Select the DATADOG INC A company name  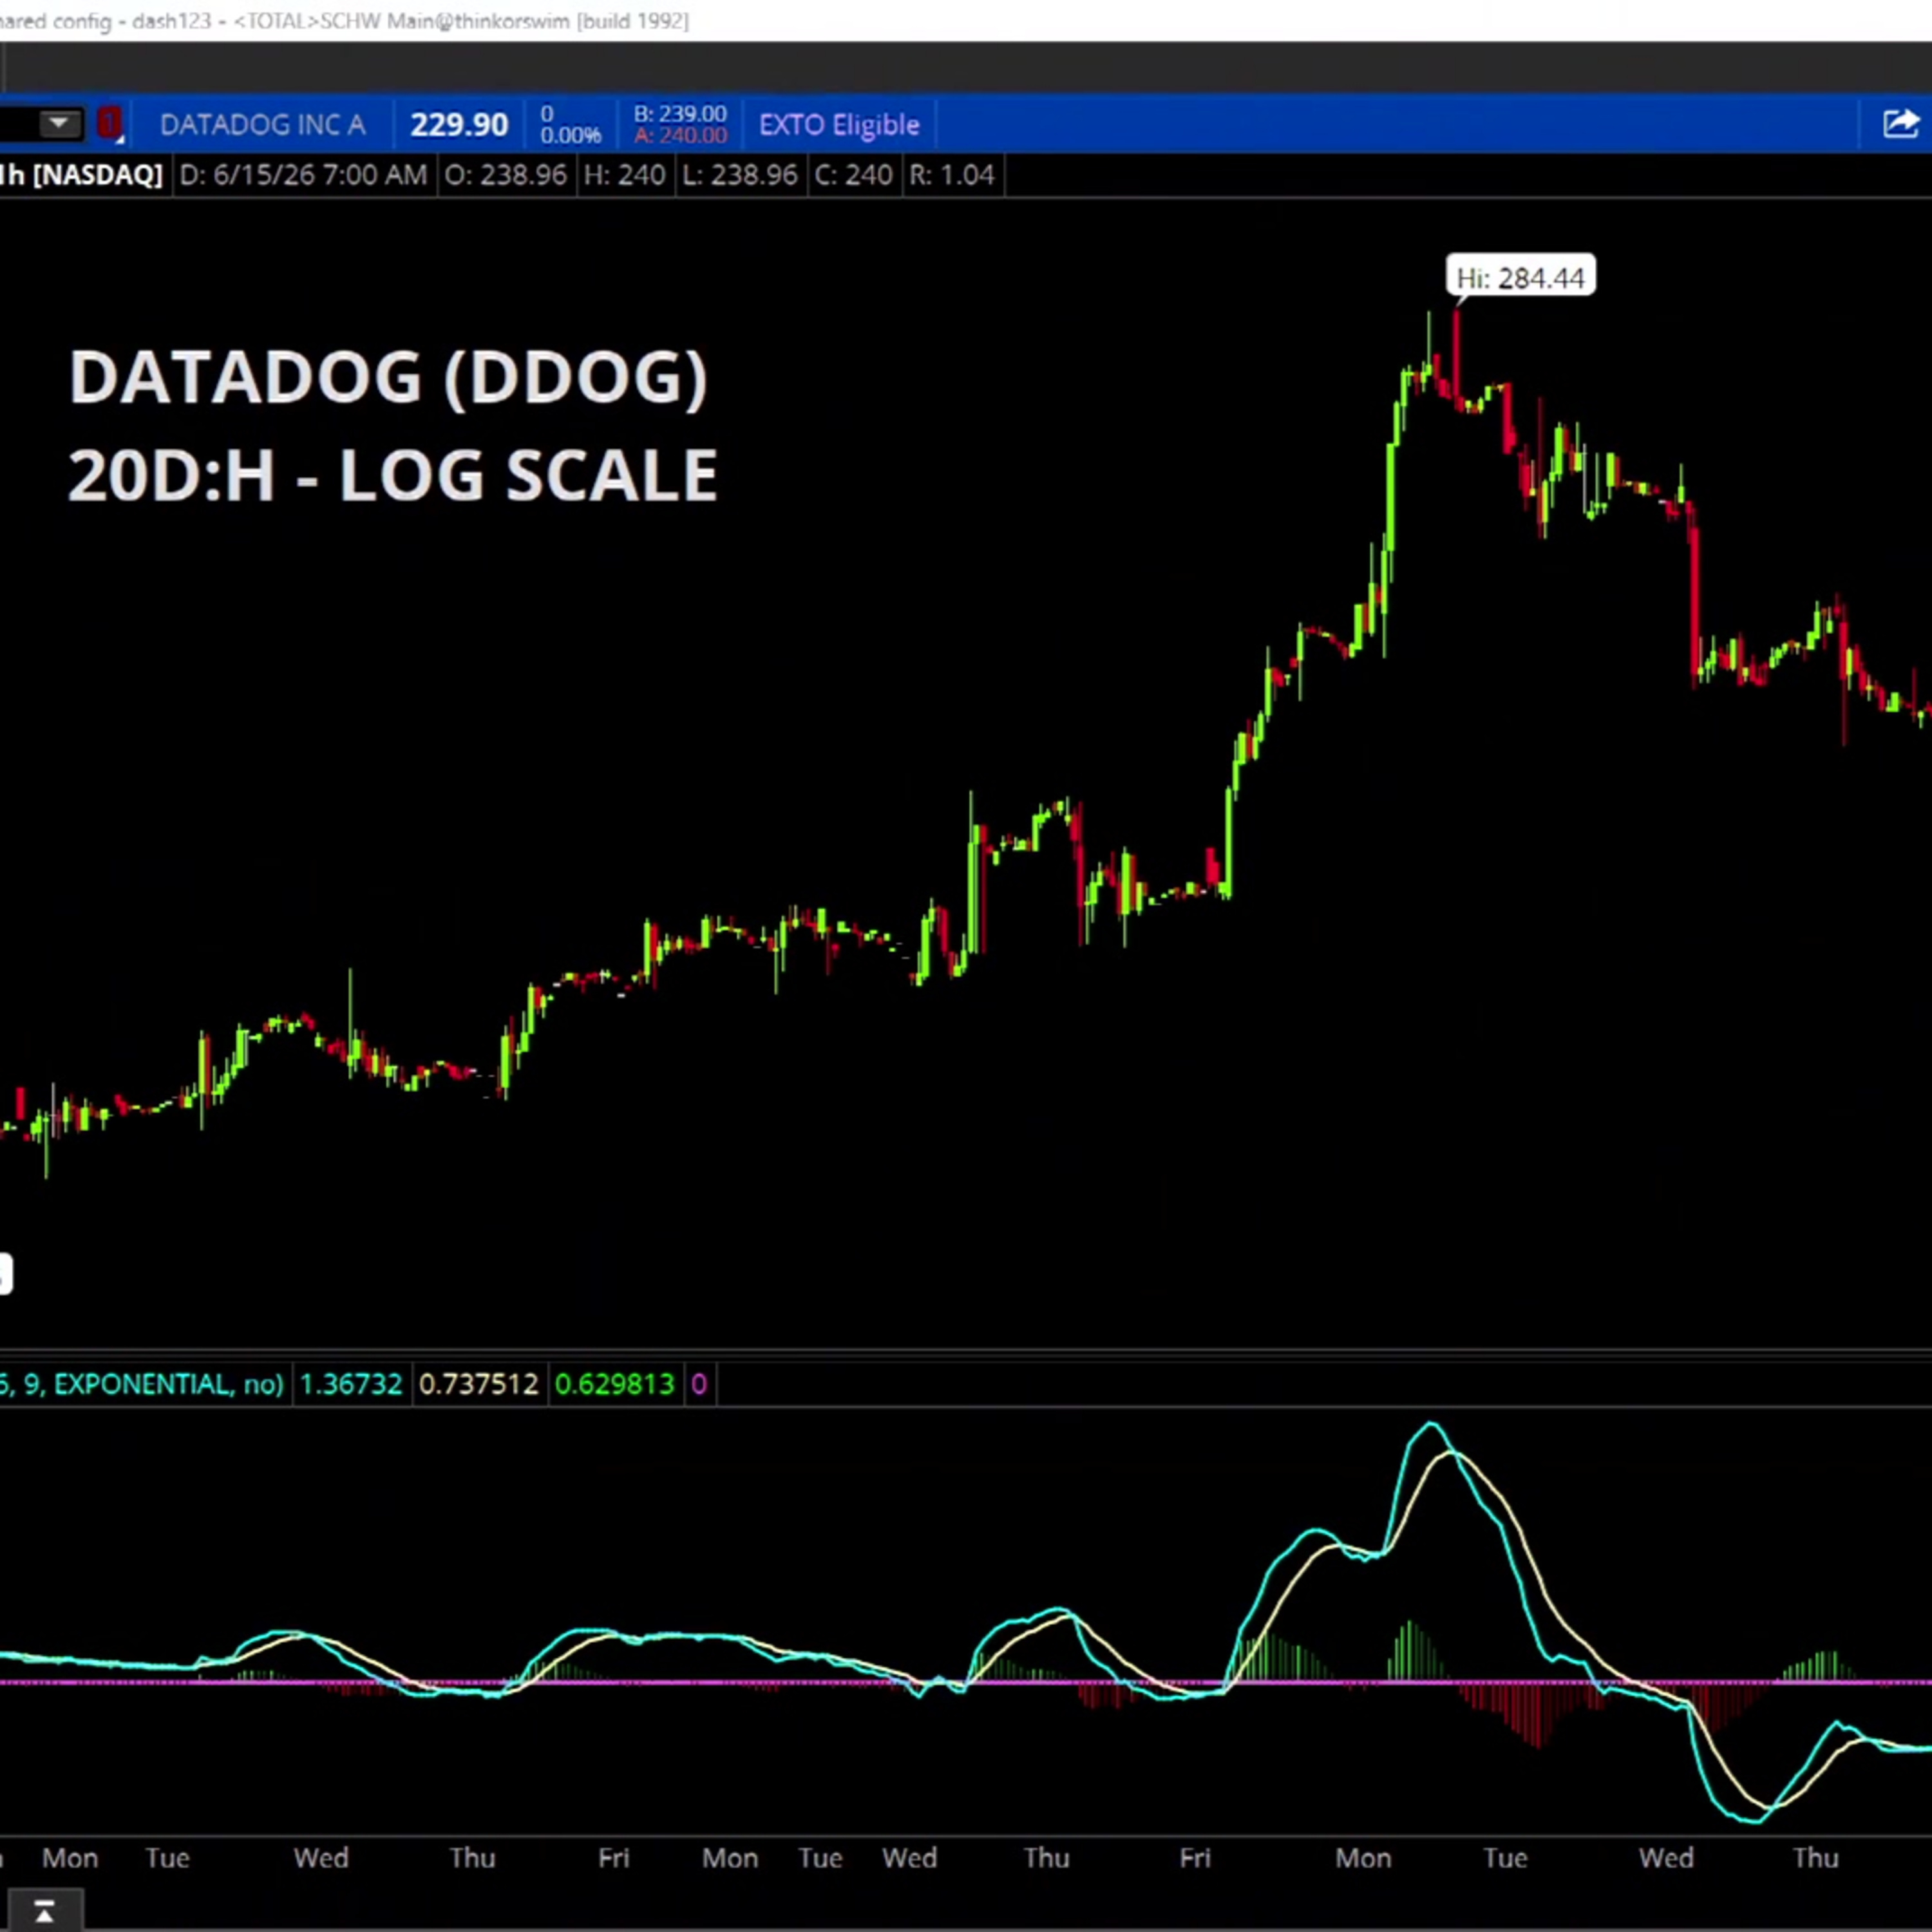262,125
